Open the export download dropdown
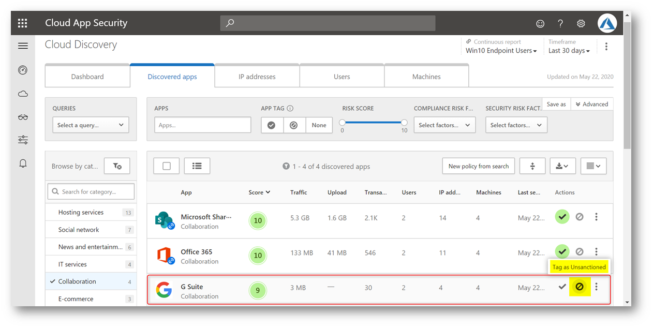Viewport: 653px width, 328px height. [562, 166]
